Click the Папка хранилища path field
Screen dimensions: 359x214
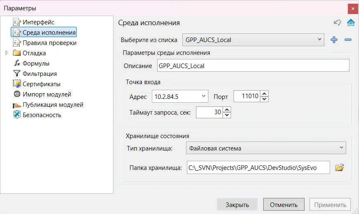click(258, 167)
